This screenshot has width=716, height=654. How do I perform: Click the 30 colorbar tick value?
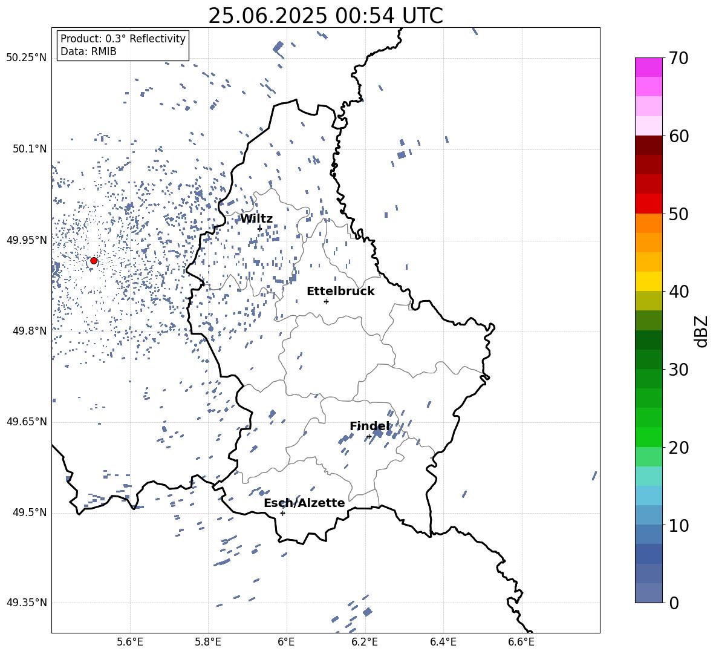[679, 370]
